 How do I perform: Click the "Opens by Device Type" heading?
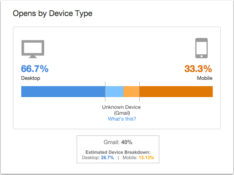tap(53, 14)
